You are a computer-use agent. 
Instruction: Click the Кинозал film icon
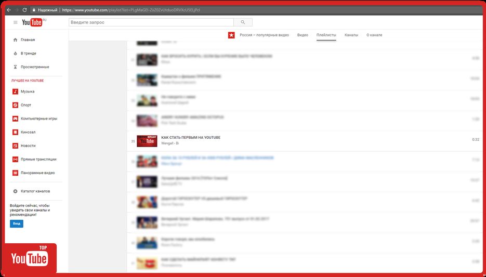(x=15, y=133)
